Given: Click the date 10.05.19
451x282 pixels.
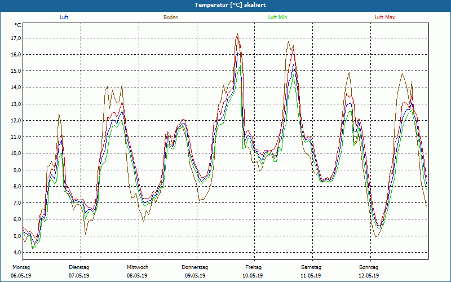Looking at the screenshot, I should coord(253,276).
